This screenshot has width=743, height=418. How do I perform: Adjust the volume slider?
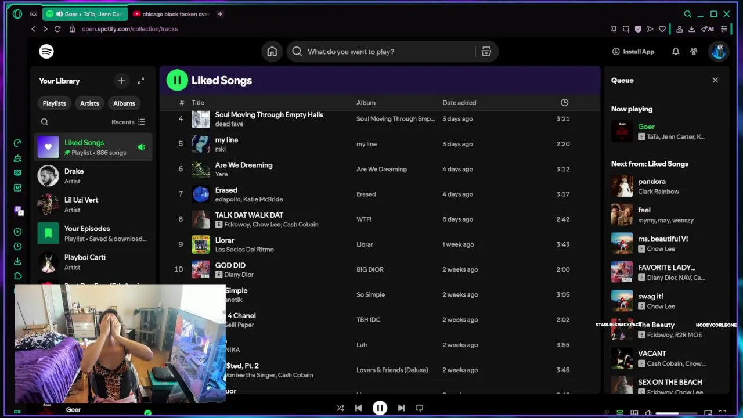tap(675, 413)
